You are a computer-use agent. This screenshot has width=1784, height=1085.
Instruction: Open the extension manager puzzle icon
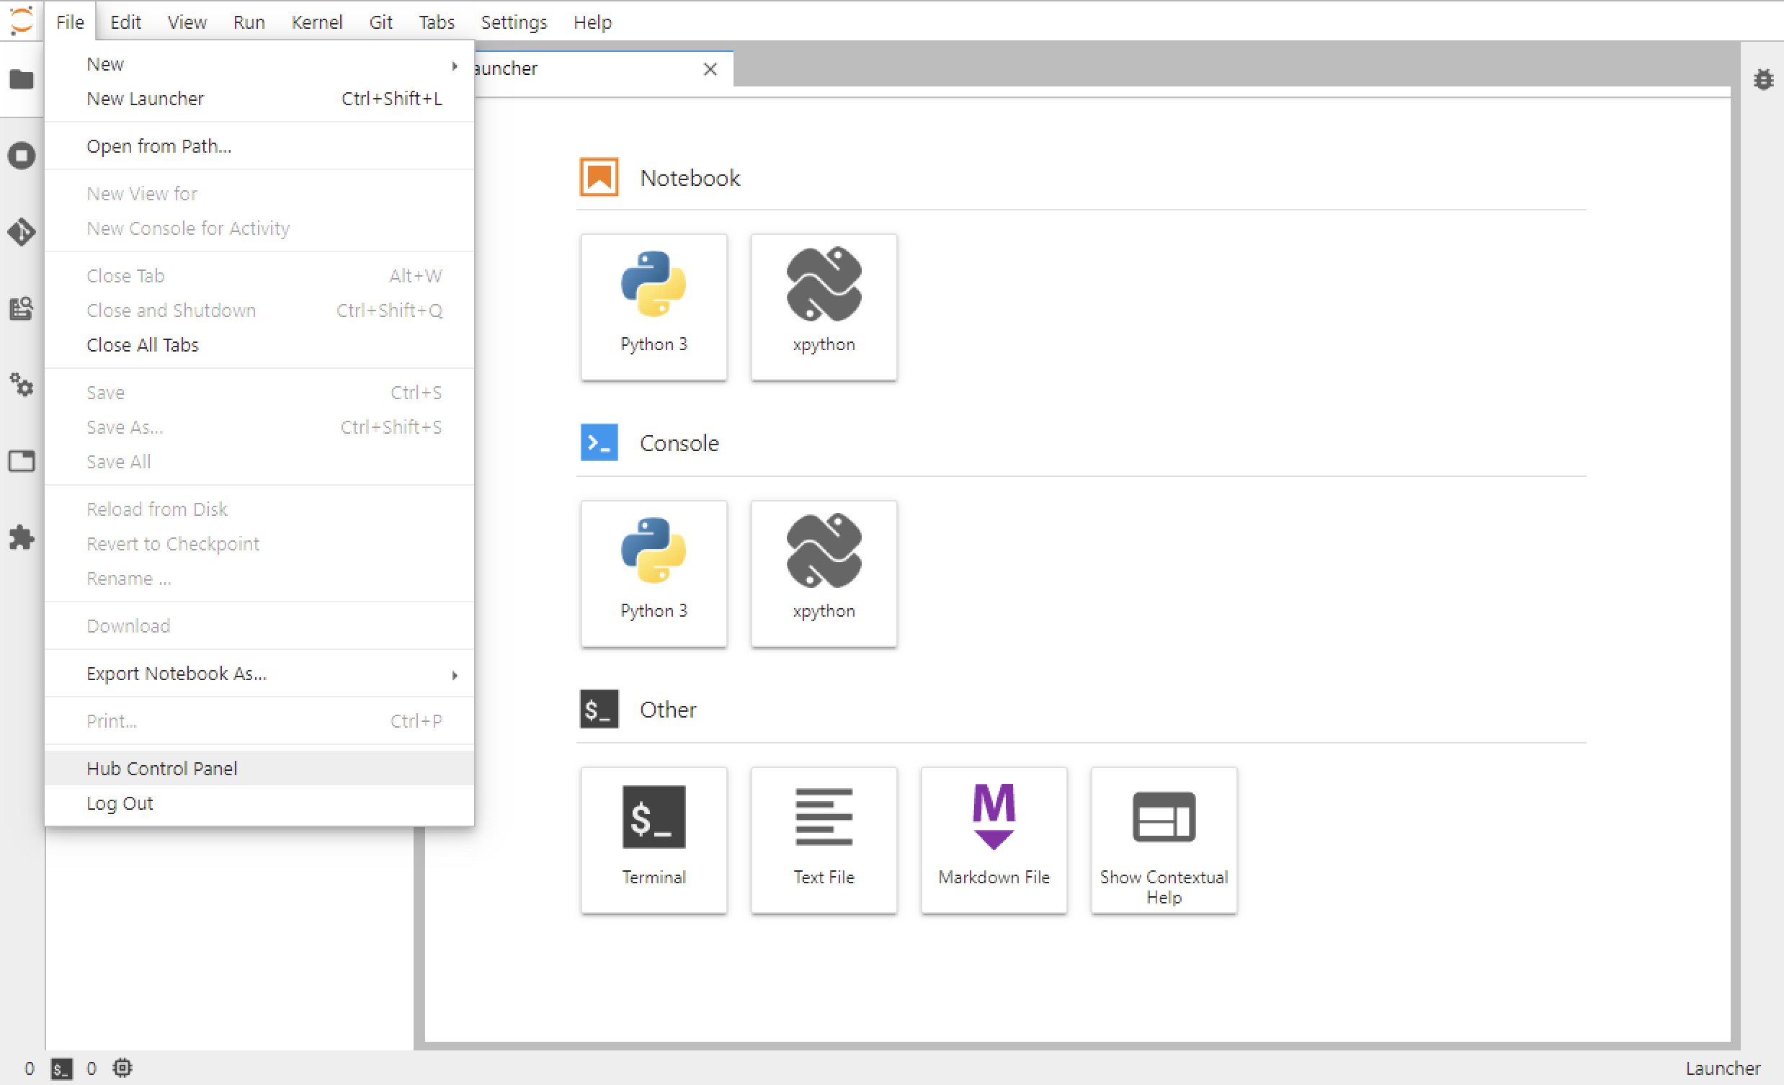pyautogui.click(x=21, y=537)
